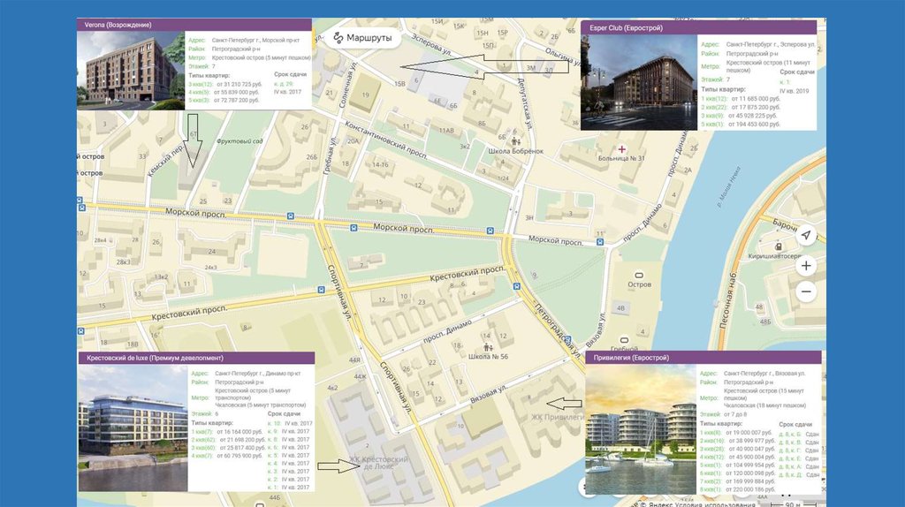Click the my location arrow icon

point(805,235)
